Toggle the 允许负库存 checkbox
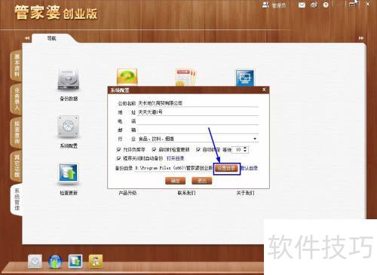Viewport: 377px width, 275px height. [119, 150]
